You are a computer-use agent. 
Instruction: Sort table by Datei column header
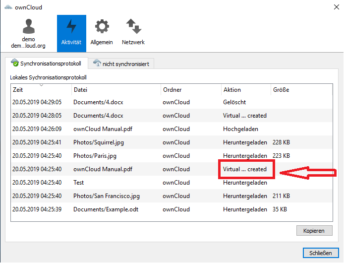116,90
